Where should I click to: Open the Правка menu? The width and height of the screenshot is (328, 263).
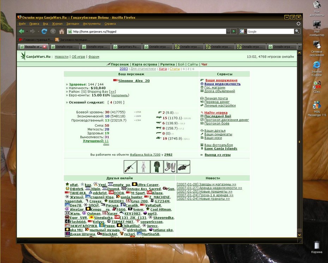click(x=34, y=24)
